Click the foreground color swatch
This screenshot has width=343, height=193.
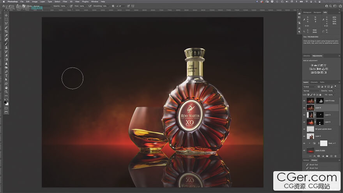coord(5,102)
